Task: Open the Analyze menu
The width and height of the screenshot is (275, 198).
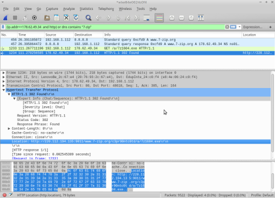Action: 69,9
